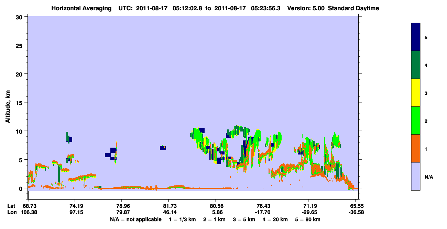447x229 pixels.
Task: Click longitude value -29.65
Action: [x=309, y=212]
